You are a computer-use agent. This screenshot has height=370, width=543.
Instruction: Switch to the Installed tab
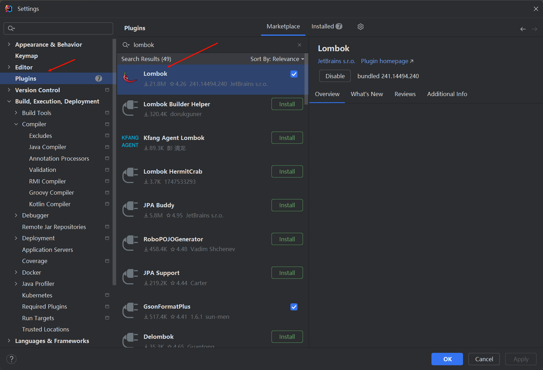(327, 27)
